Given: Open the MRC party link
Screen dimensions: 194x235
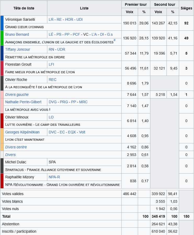Looking at the screenshot, I should tap(83, 102).
